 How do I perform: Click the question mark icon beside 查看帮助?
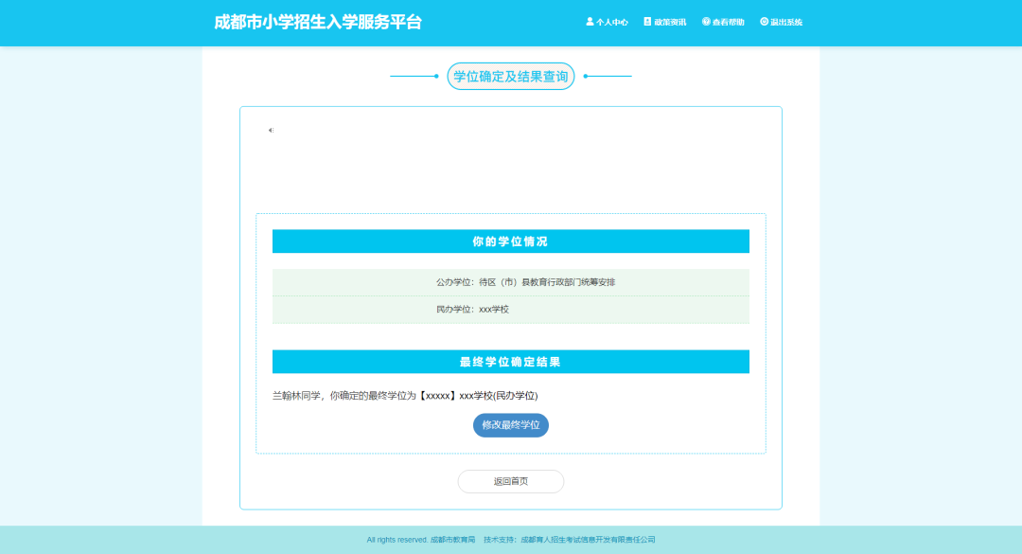(706, 22)
